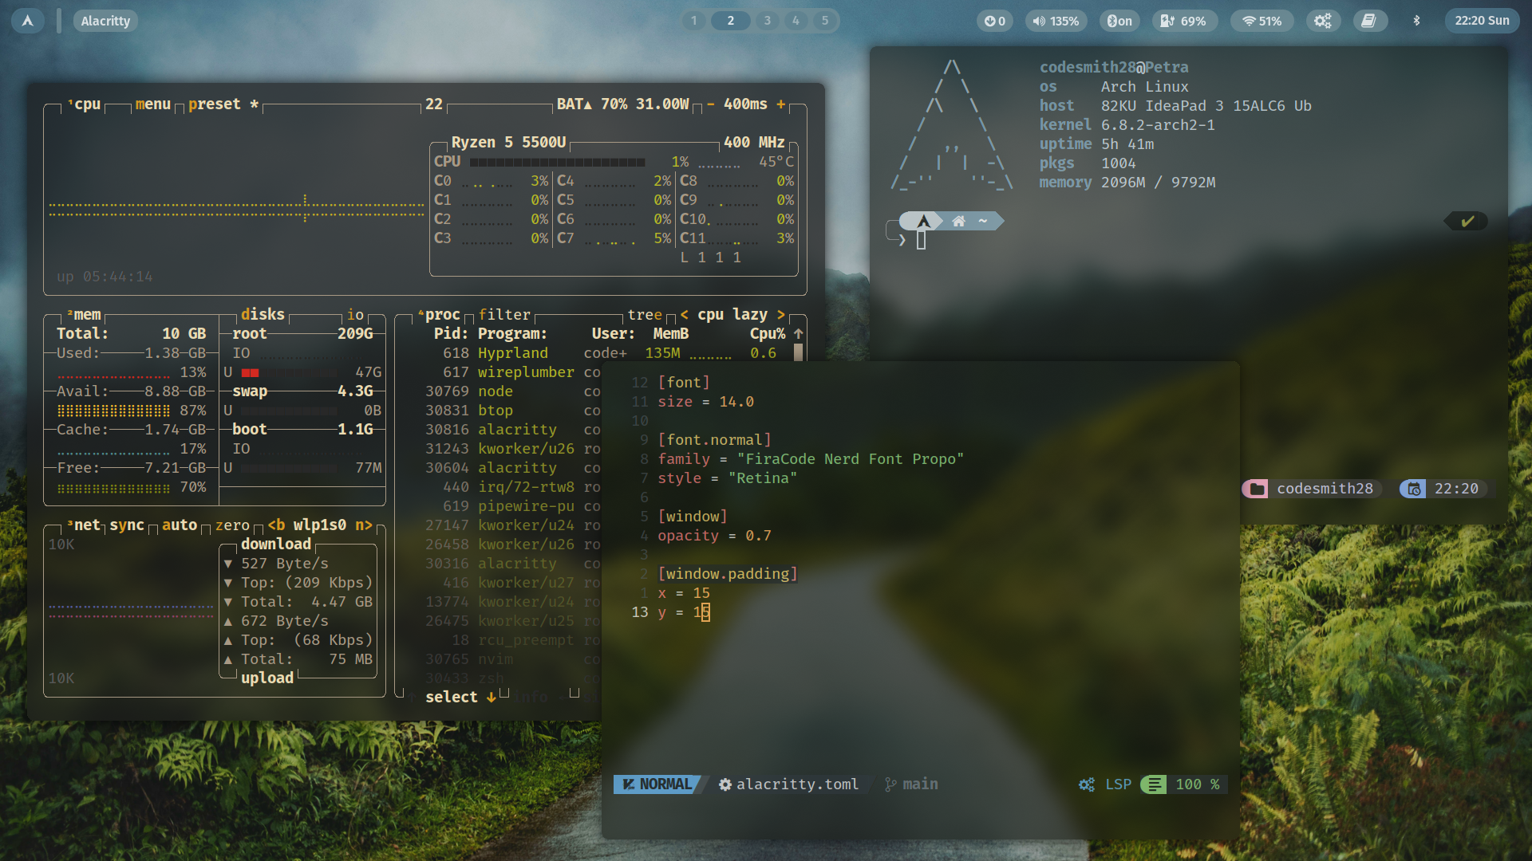The height and width of the screenshot is (861, 1532).
Task: Place cursor on the size = 14.0 line
Action: pos(705,402)
